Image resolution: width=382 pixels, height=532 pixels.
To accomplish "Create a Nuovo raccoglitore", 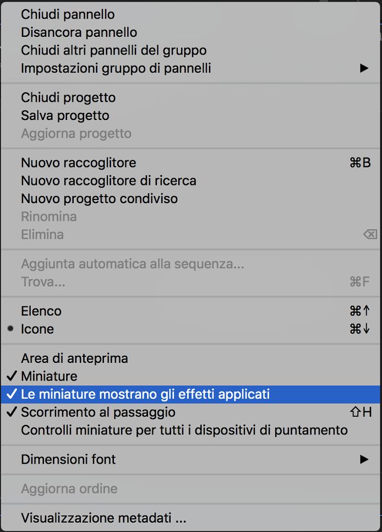I will 78,163.
